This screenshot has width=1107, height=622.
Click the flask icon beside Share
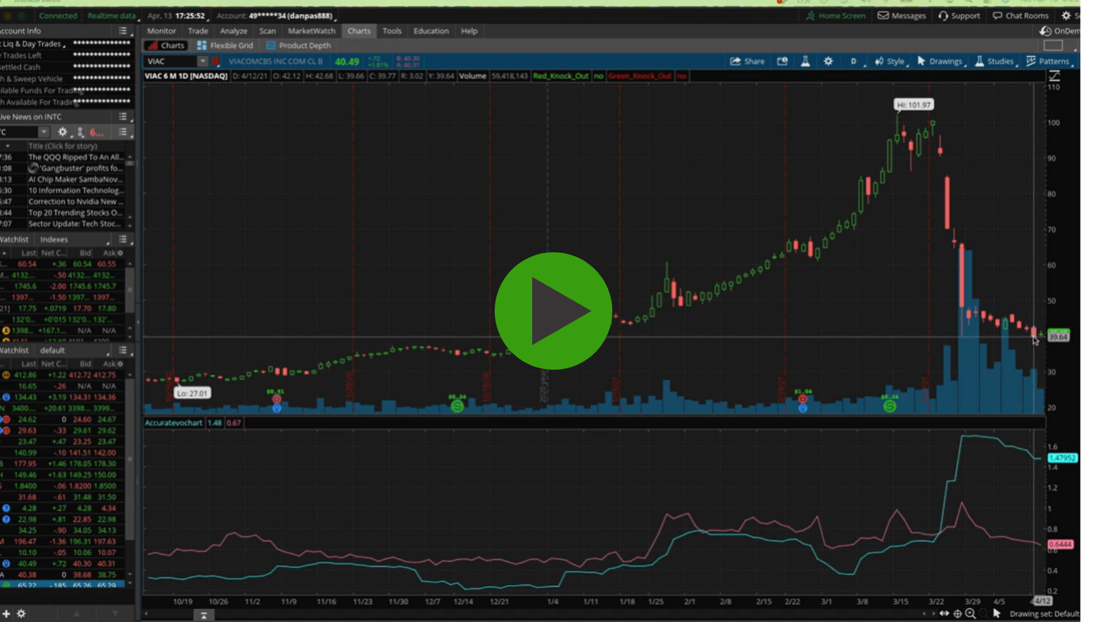805,61
